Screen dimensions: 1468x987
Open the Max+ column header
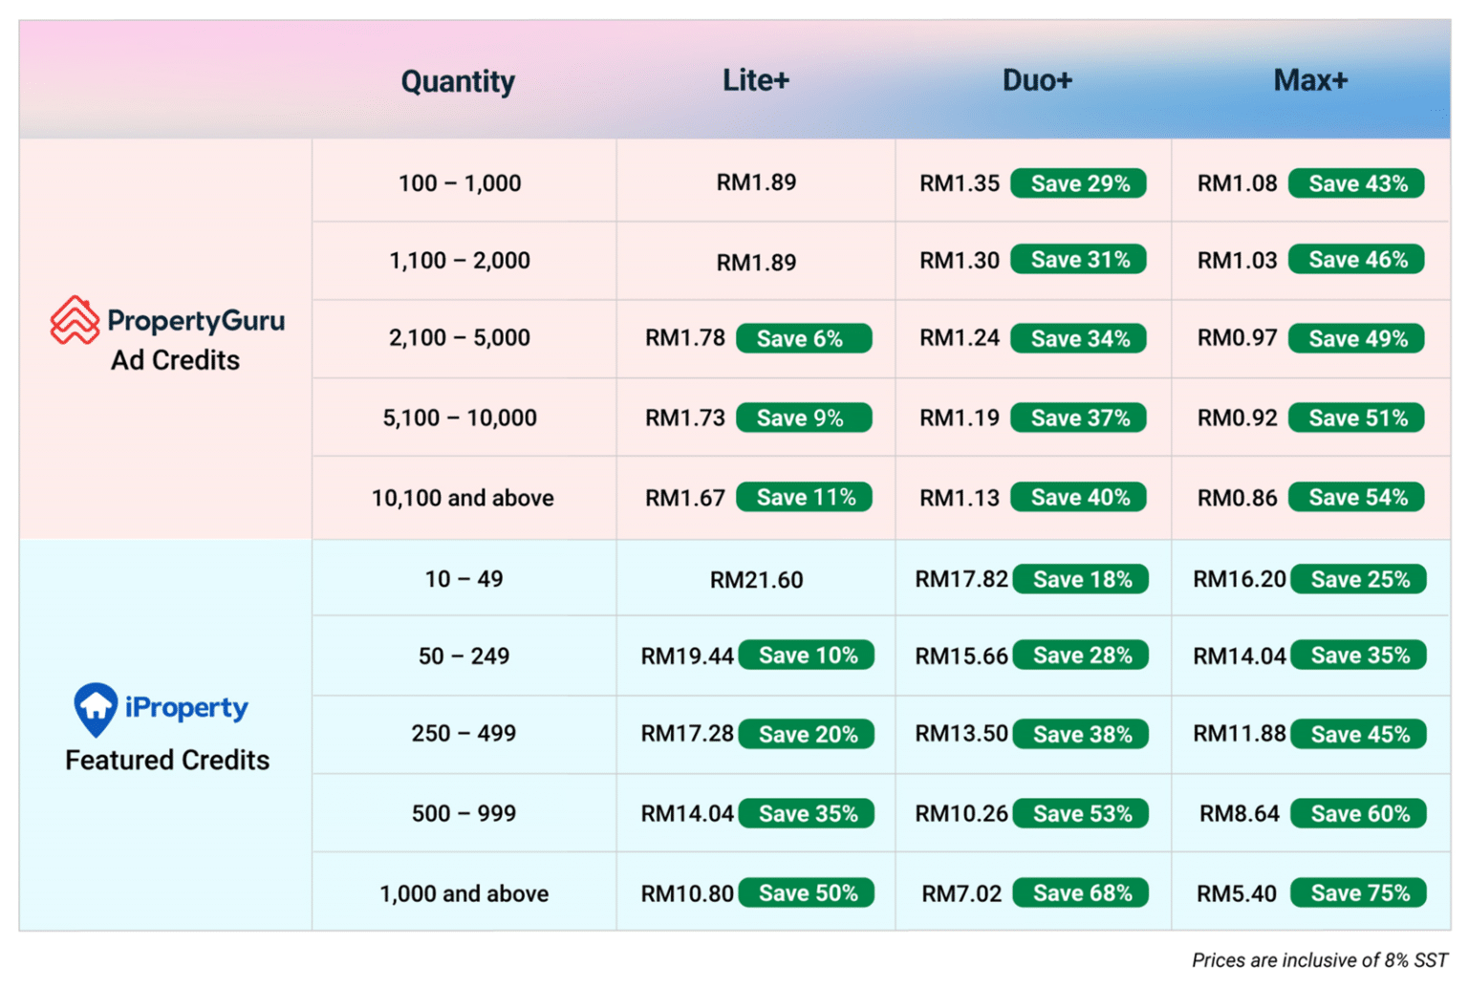click(1309, 80)
